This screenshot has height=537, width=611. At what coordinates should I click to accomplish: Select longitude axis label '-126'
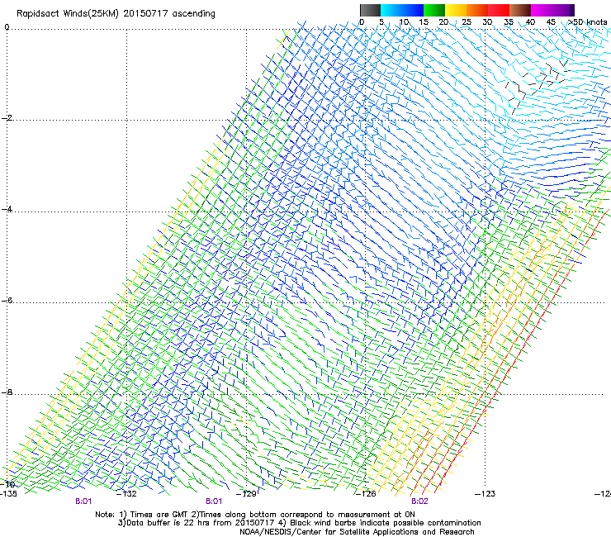point(366,494)
